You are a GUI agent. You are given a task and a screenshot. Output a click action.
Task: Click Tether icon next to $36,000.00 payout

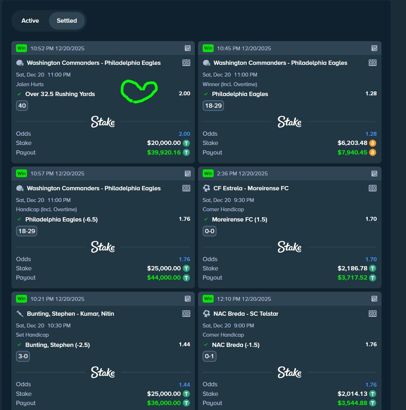tap(186, 403)
